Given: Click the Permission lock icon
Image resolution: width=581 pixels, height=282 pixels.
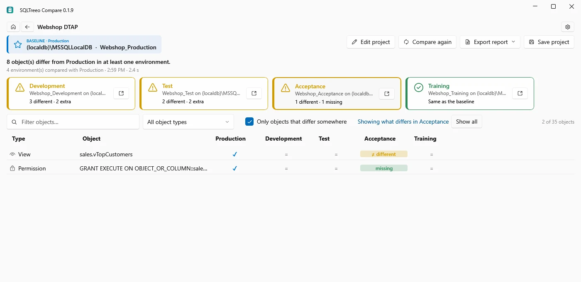Looking at the screenshot, I should 12,168.
